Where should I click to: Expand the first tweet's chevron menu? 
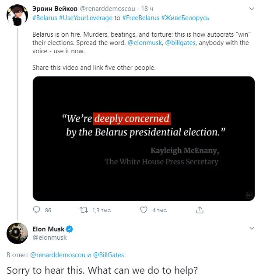pyautogui.click(x=252, y=9)
